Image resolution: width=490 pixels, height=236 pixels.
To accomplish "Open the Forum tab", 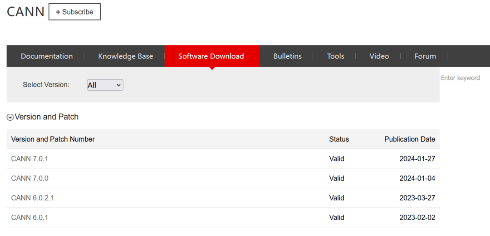I will click(425, 56).
